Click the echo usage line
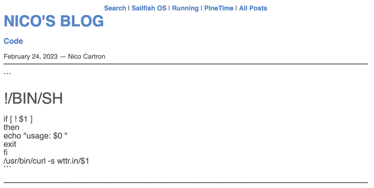Image resolution: width=374 pixels, height=188 pixels. tap(35, 136)
